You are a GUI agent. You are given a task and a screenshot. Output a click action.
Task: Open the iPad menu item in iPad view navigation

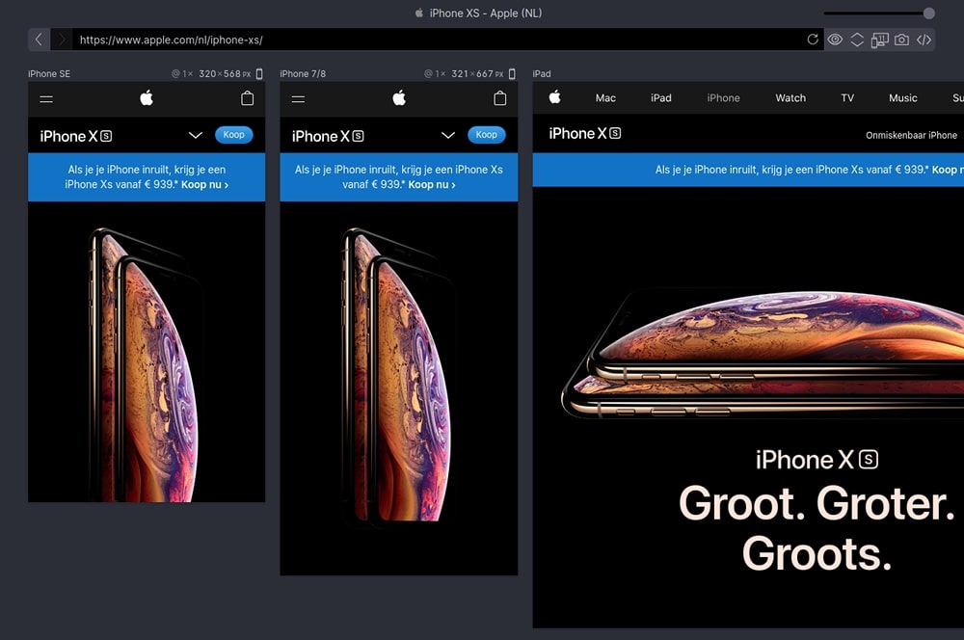point(661,97)
